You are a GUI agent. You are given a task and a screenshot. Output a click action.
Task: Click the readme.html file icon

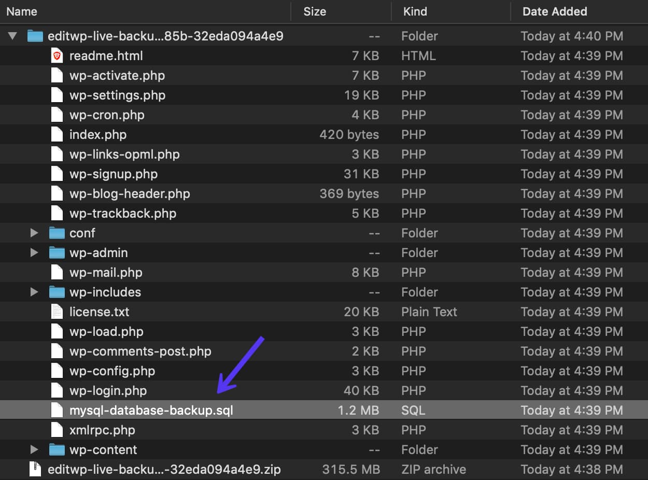(57, 55)
